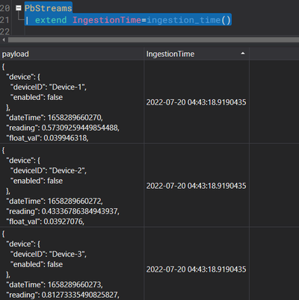Select IngestionTime cell in Device-2 row
Viewport: 299px width, 300px height.
click(x=196, y=186)
